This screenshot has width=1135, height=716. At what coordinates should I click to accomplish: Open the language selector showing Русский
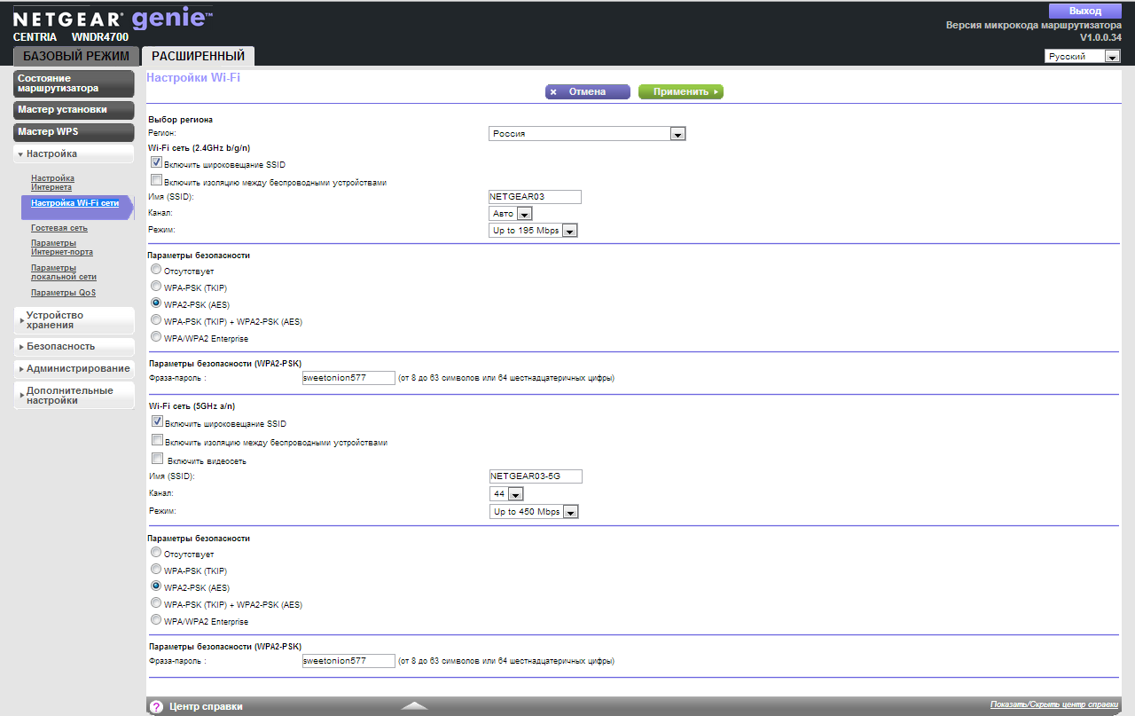point(1082,57)
